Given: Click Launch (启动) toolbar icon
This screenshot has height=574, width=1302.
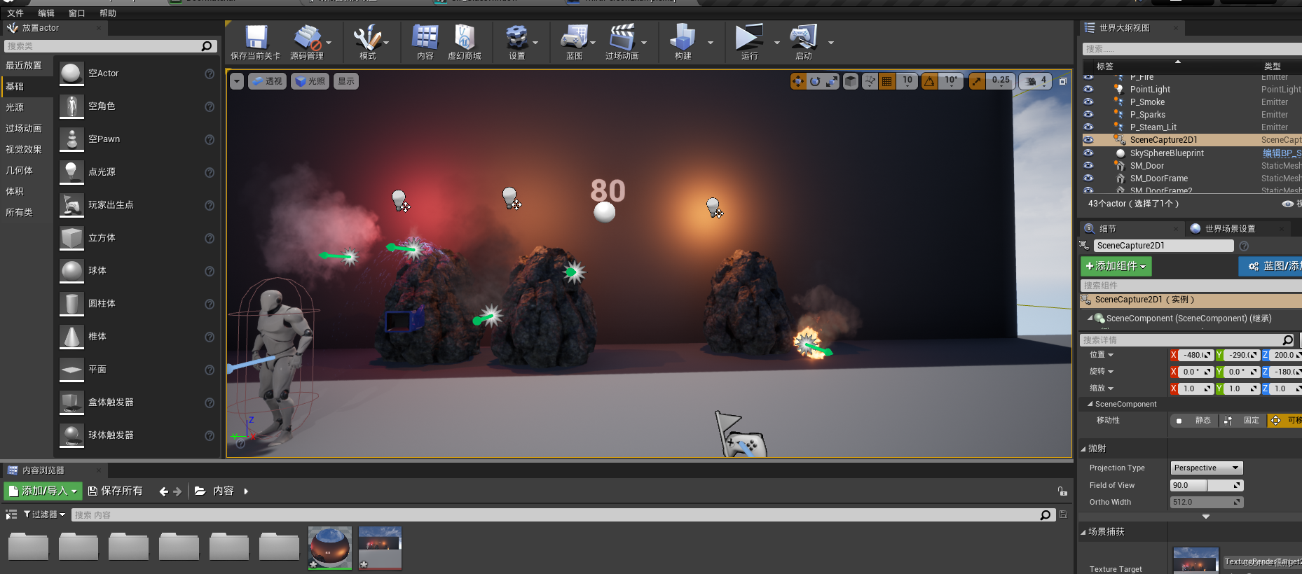Looking at the screenshot, I should click(803, 37).
